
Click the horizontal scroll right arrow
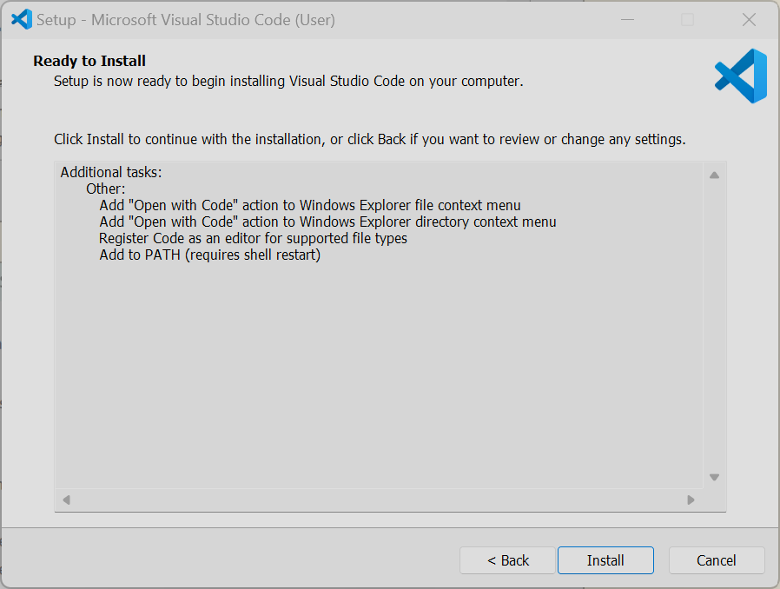(691, 500)
